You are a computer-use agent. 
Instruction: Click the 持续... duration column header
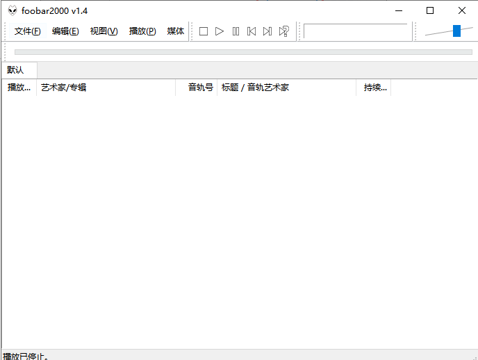point(375,88)
